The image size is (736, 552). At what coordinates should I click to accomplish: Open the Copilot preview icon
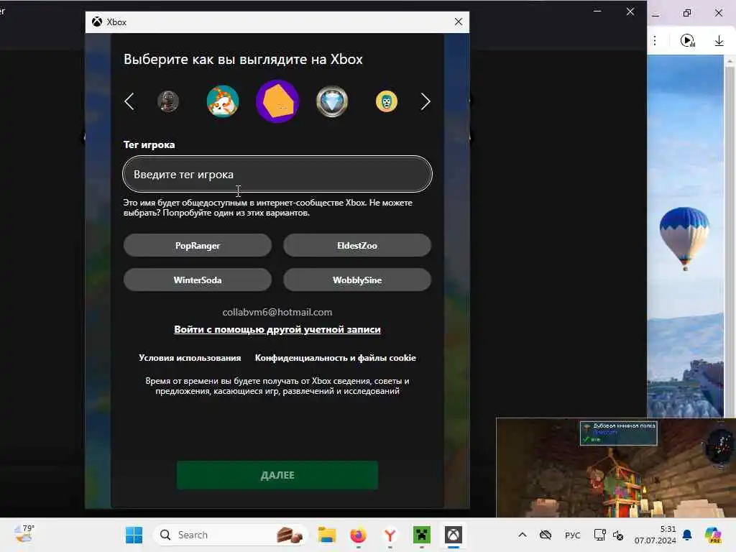click(713, 535)
